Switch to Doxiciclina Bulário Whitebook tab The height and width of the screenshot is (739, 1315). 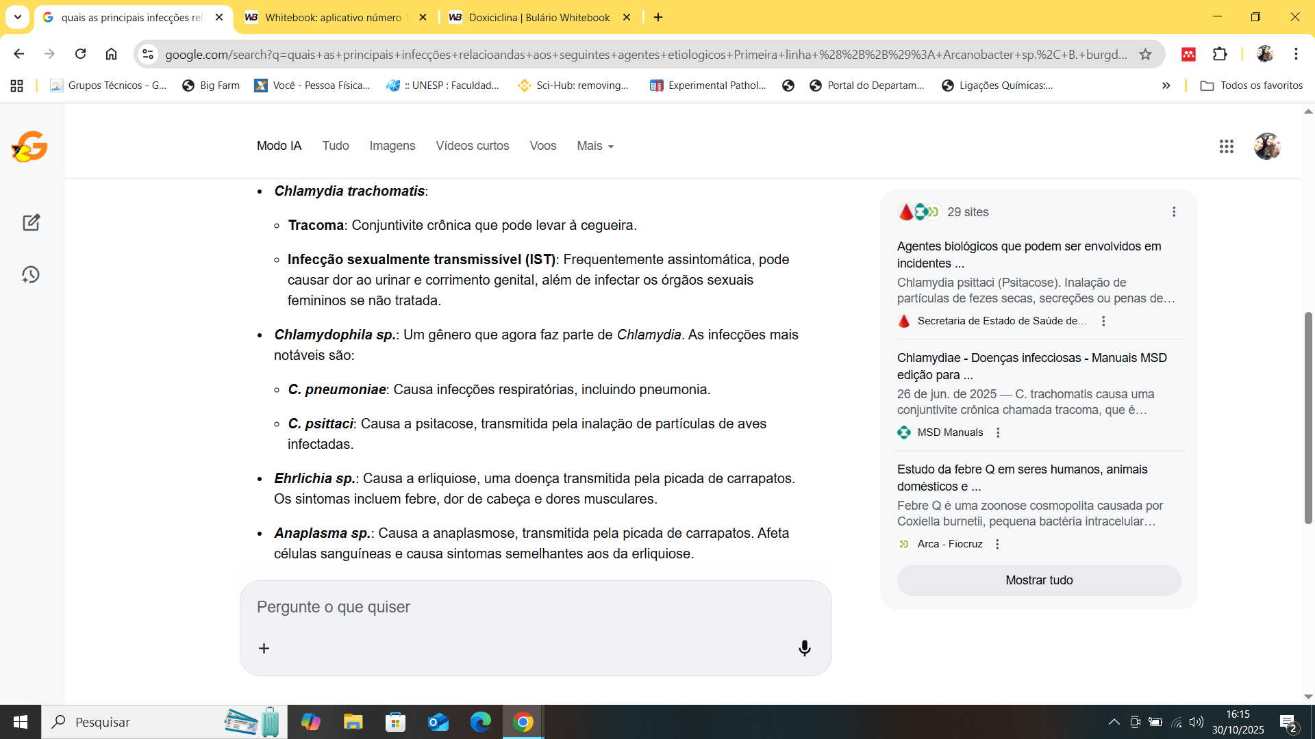pyautogui.click(x=538, y=18)
